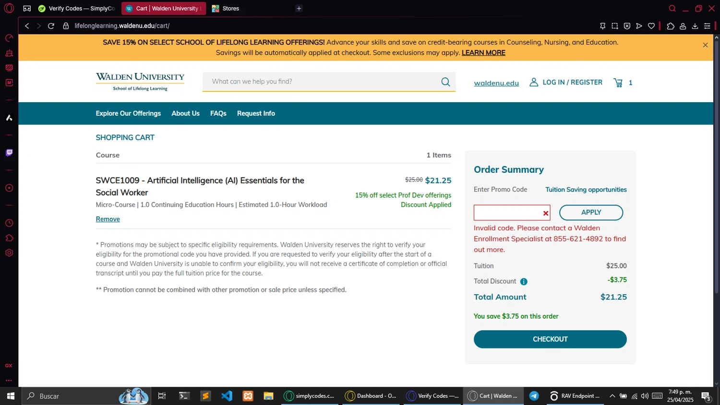The image size is (720, 405).
Task: Open the downloads arrow icon
Action: click(695, 26)
